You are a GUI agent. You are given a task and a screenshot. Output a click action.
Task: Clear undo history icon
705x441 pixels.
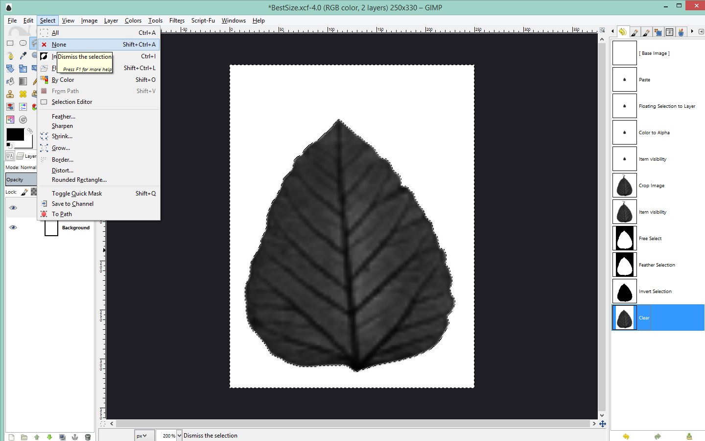tap(689, 436)
